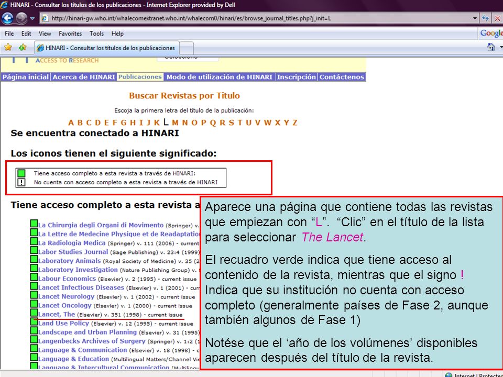Click the browser Forward arrow button

click(21, 18)
